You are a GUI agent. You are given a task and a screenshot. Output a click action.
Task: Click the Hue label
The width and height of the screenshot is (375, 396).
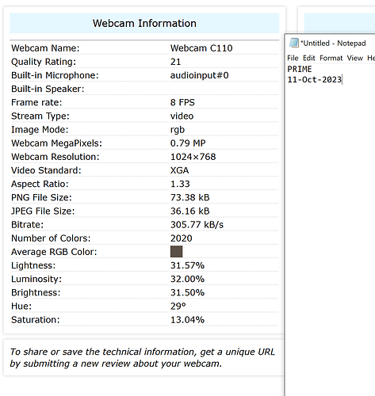point(21,307)
